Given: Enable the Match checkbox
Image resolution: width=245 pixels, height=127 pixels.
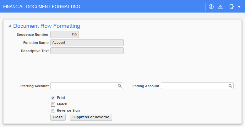Looking at the screenshot, I should pyautogui.click(x=53, y=104).
